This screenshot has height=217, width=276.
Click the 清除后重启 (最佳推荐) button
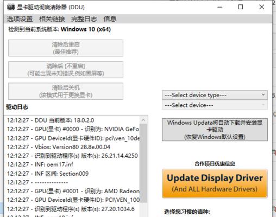click(66, 48)
